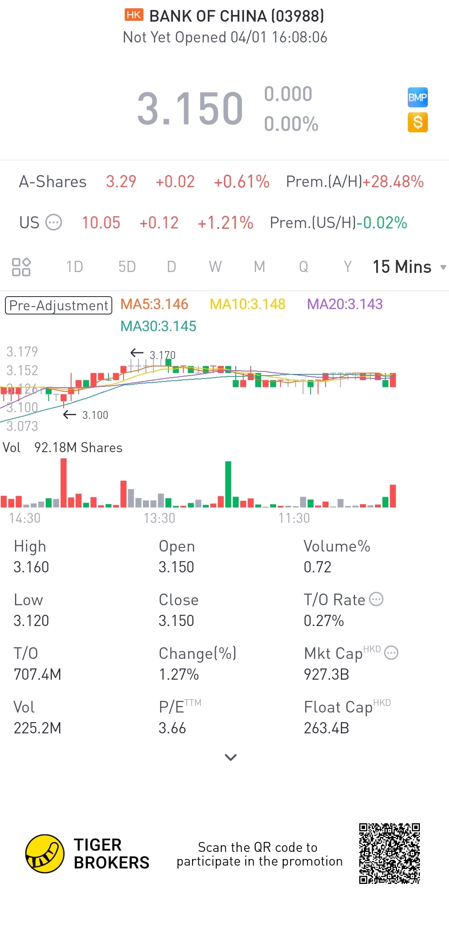Tap the MA30:3.145 indicator label
This screenshot has width=449, height=933.
[x=158, y=326]
